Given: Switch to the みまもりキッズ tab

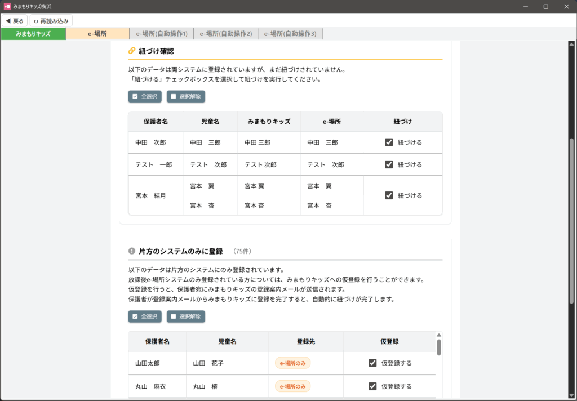Looking at the screenshot, I should point(33,34).
